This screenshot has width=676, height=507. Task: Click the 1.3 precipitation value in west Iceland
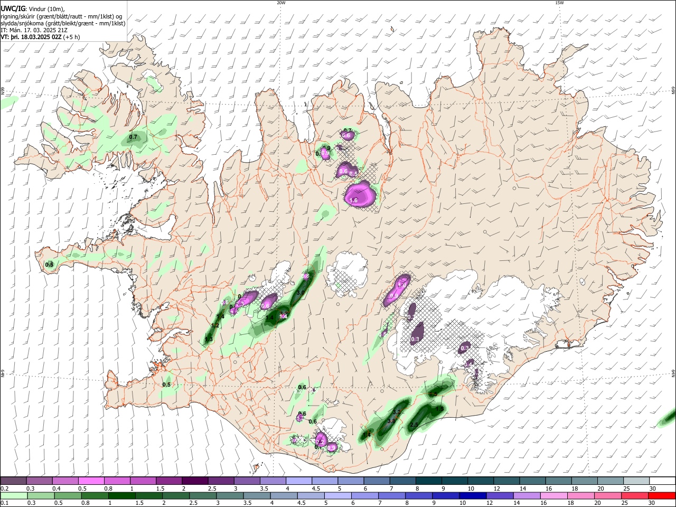[x=209, y=340]
